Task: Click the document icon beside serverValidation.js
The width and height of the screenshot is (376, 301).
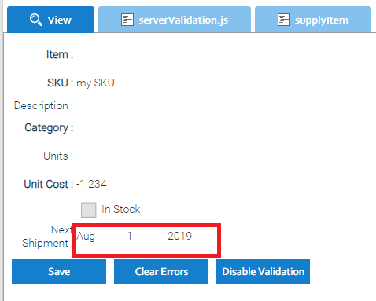Action: coord(127,20)
